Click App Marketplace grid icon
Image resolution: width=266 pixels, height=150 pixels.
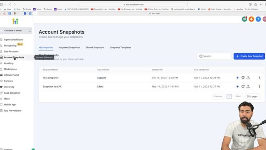coord(1,110)
